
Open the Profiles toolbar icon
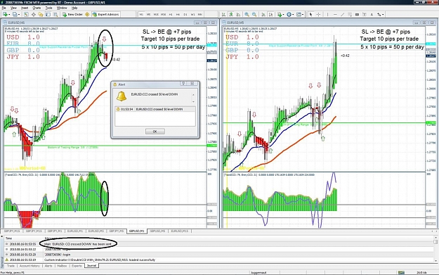(15, 14)
